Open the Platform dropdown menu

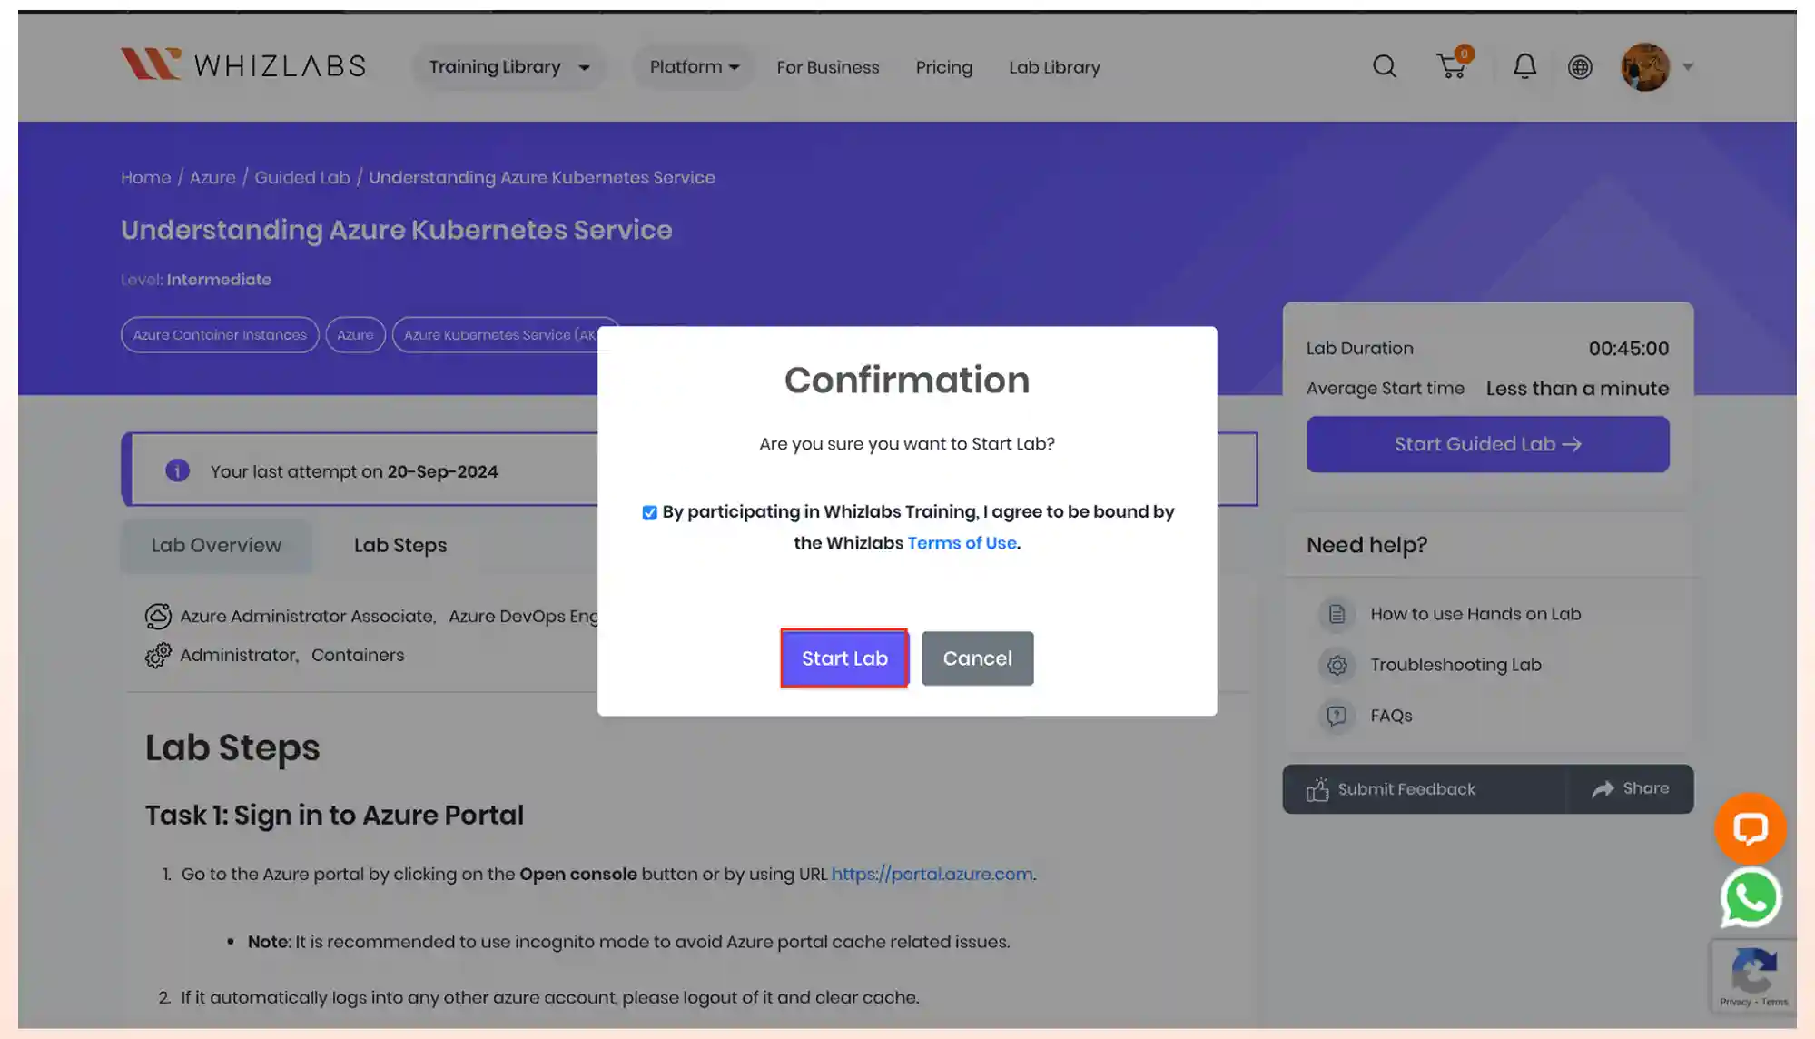click(695, 67)
